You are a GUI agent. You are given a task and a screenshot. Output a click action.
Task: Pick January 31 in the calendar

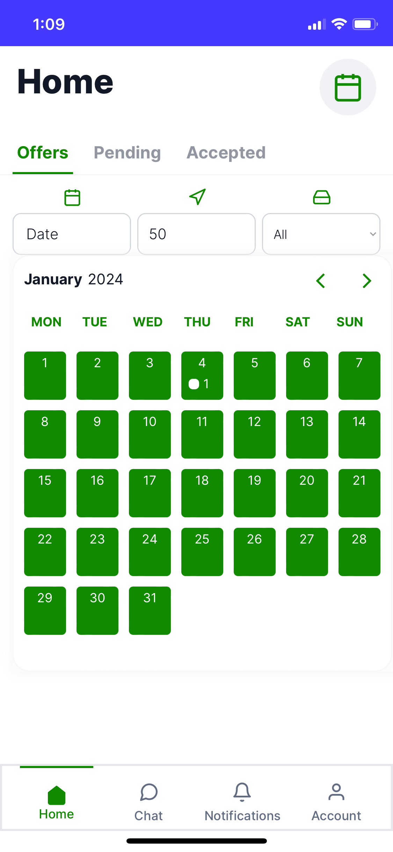coord(150,610)
